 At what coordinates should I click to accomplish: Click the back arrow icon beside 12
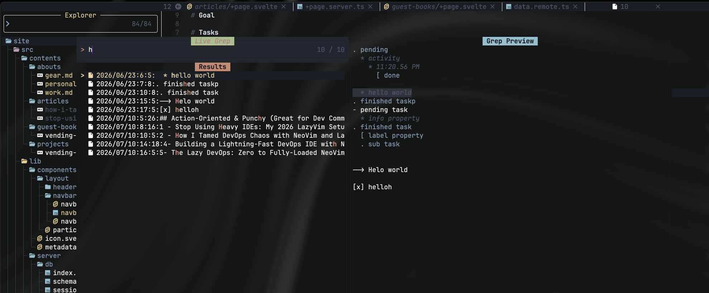coord(178,7)
